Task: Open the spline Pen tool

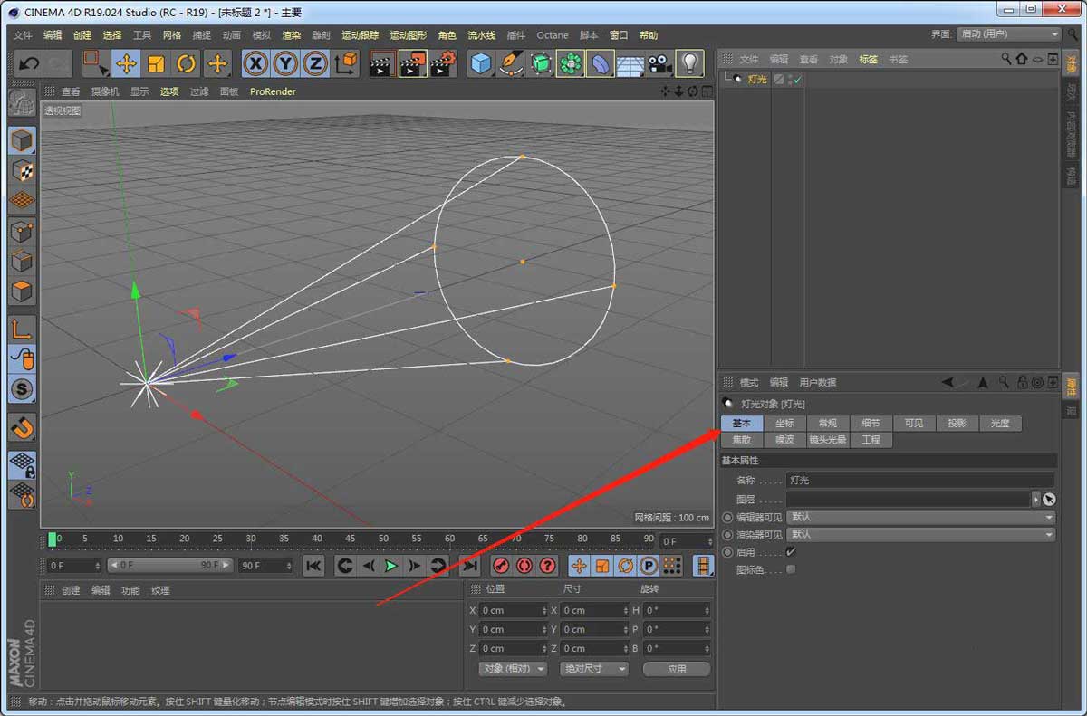Action: pyautogui.click(x=511, y=63)
